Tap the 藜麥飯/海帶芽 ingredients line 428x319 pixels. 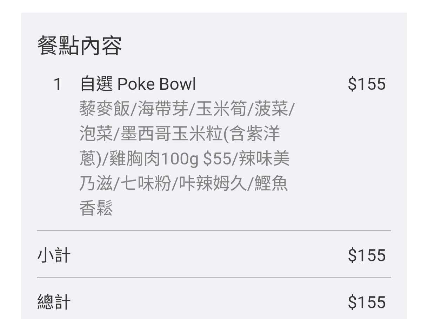(188, 109)
